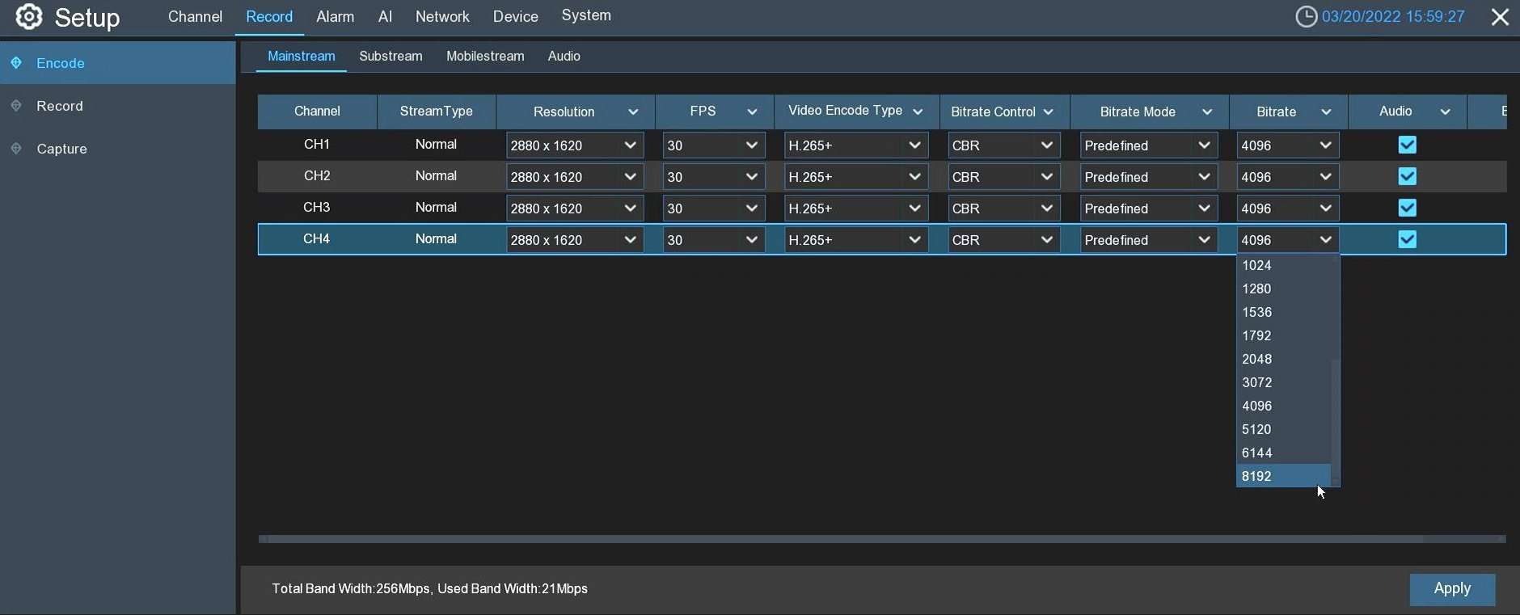Select the CH3 channel cell
This screenshot has width=1520, height=615.
coord(317,208)
